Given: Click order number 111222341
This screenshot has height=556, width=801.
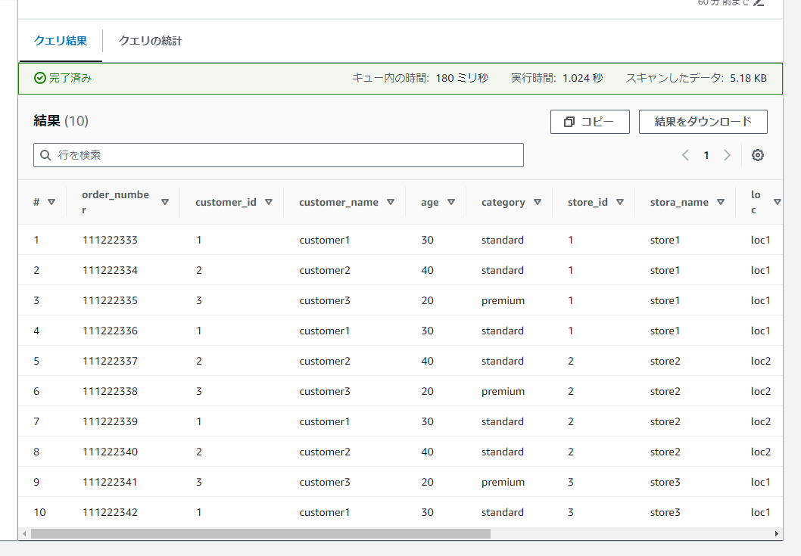Looking at the screenshot, I should pyautogui.click(x=110, y=482).
